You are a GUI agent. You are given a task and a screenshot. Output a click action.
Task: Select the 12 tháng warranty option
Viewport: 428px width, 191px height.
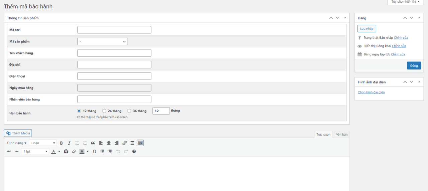tap(79, 111)
